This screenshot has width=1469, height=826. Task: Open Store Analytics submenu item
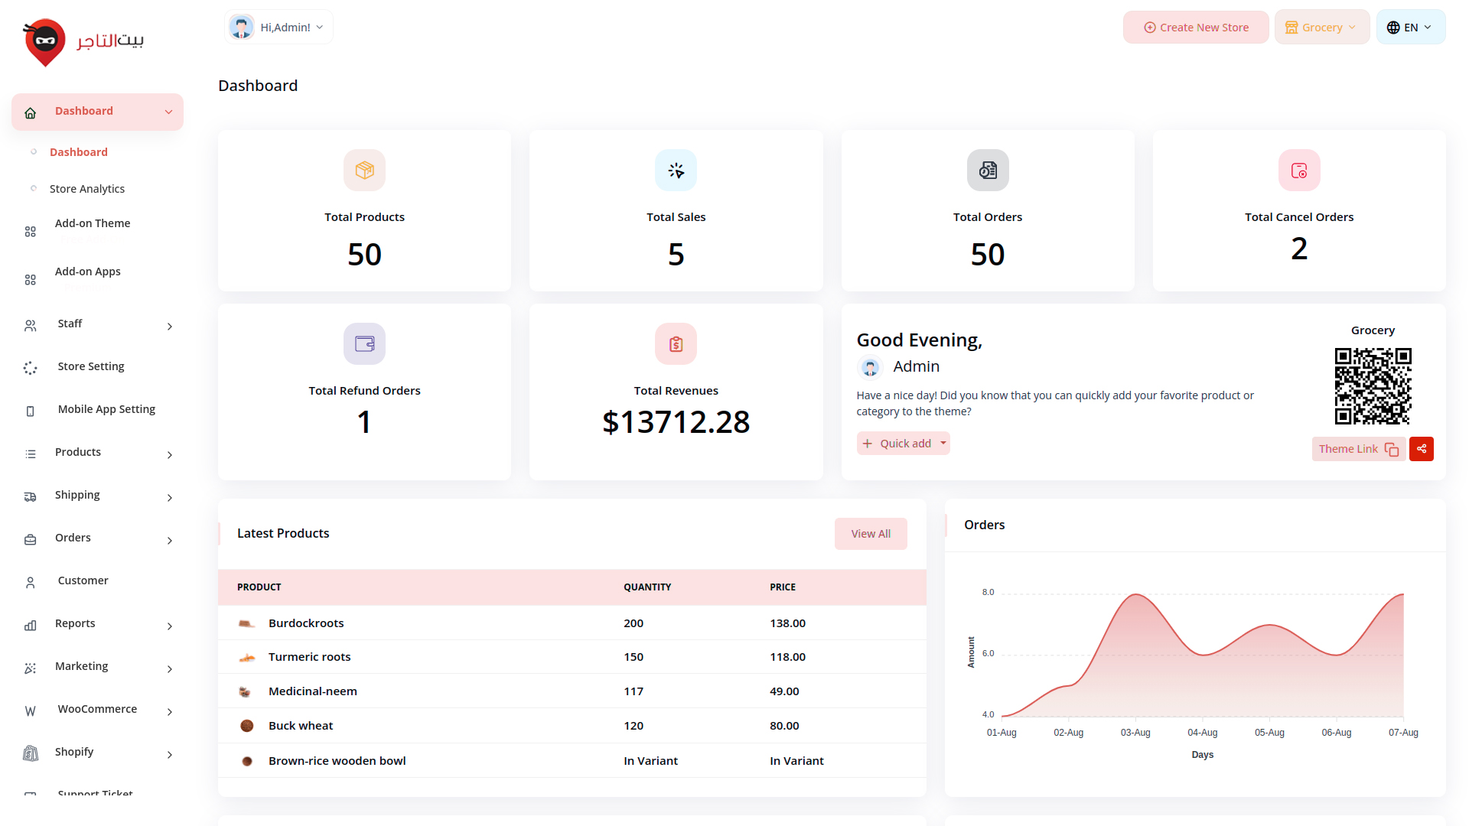(x=87, y=189)
